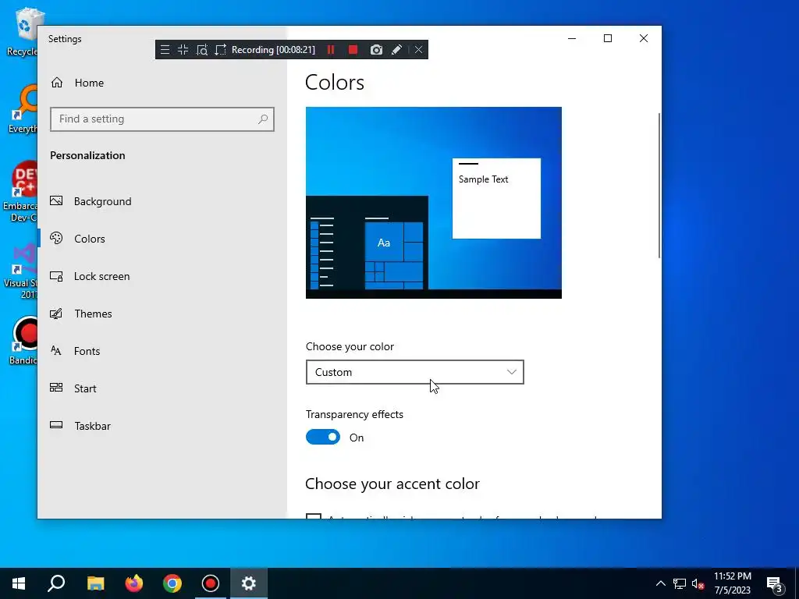The image size is (799, 599).
Task: Show hidden system tray icons
Action: (660, 583)
